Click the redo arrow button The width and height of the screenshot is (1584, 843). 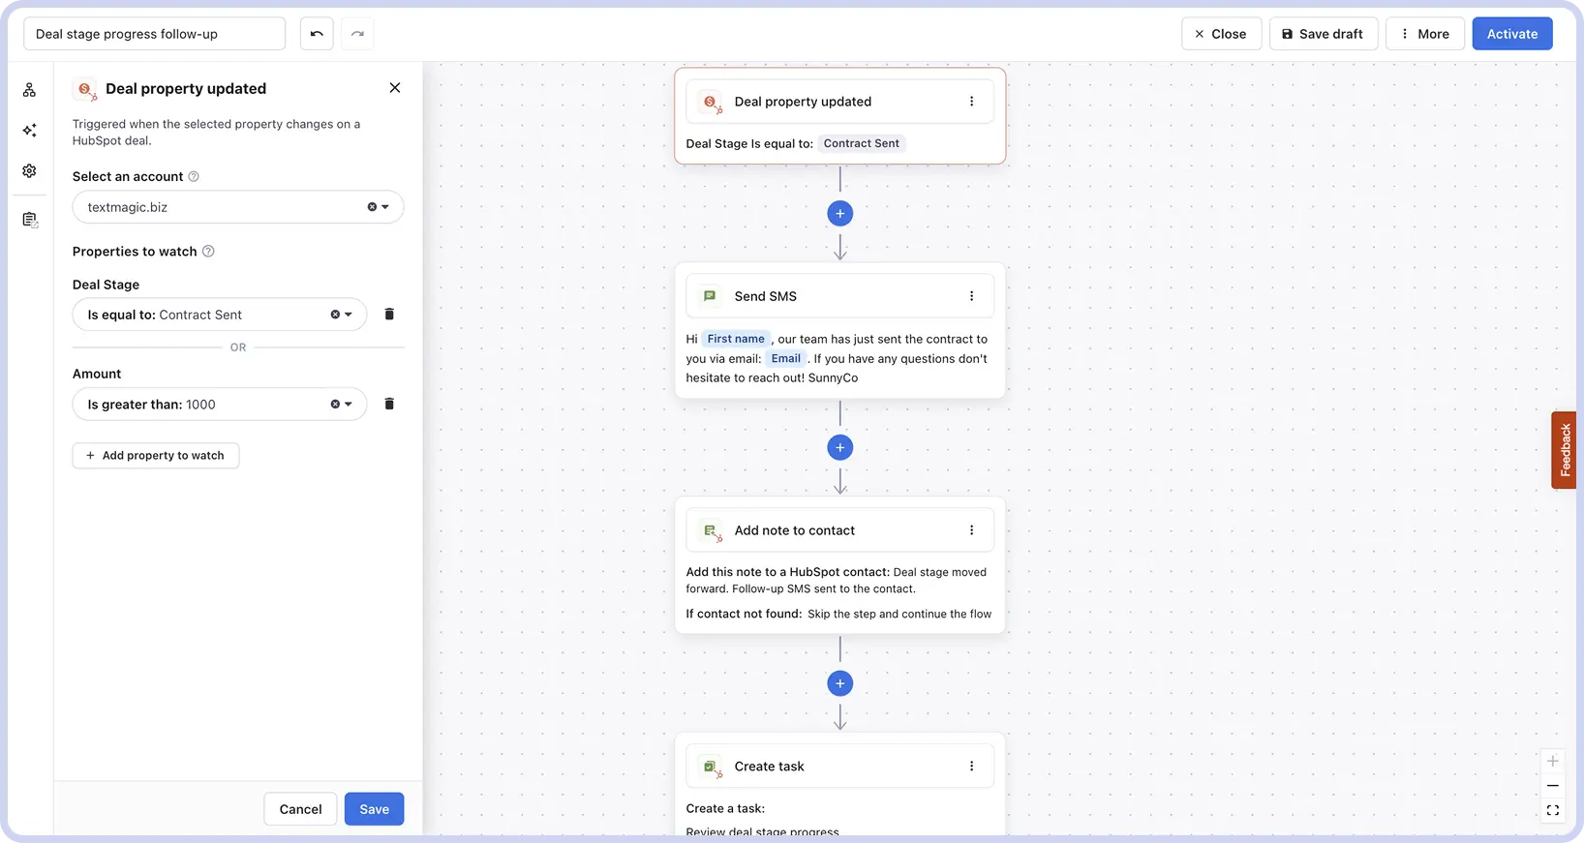point(357,34)
